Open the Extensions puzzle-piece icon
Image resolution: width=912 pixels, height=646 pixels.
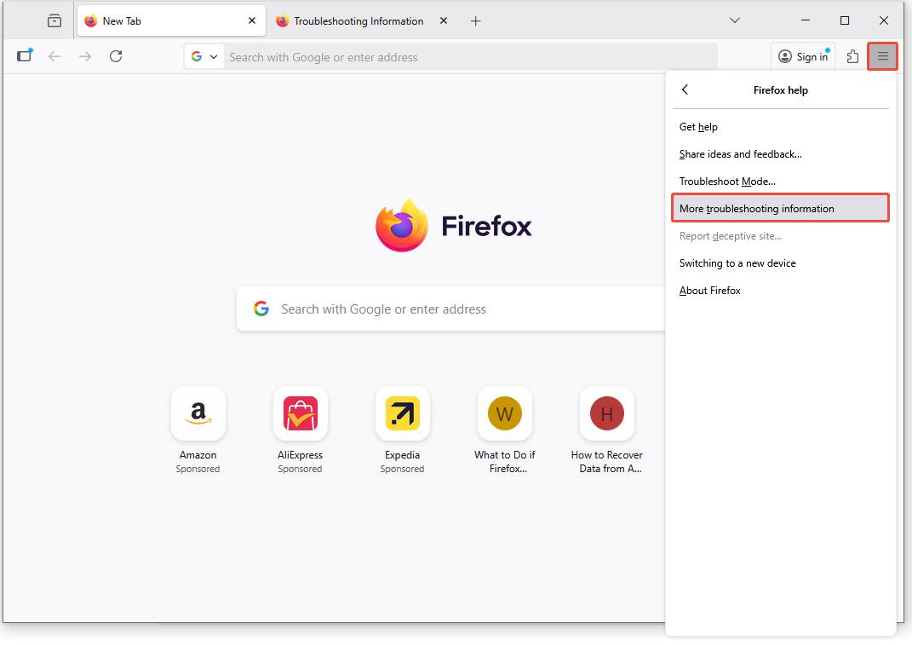(852, 55)
